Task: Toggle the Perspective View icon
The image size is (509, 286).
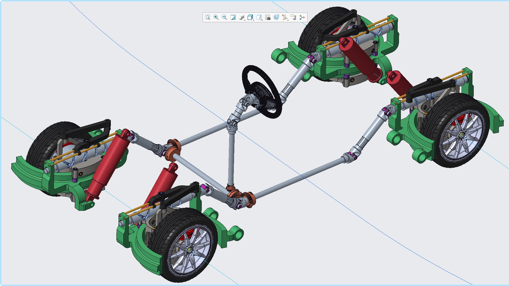Action: 276,17
